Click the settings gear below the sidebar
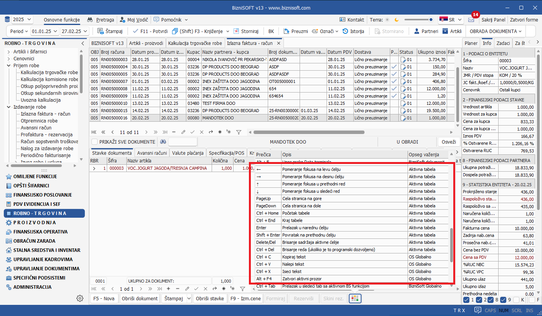Viewport: 542px width, 316px height. pos(80,298)
